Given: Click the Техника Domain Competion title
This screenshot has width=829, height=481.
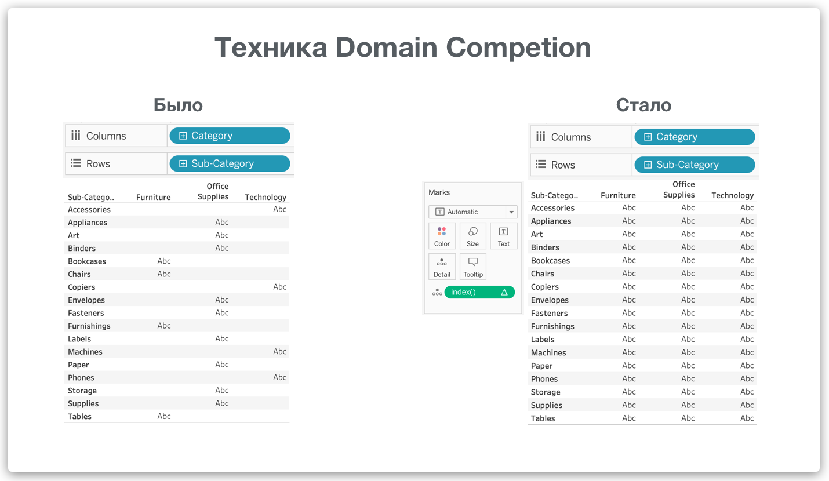Looking at the screenshot, I should 403,48.
